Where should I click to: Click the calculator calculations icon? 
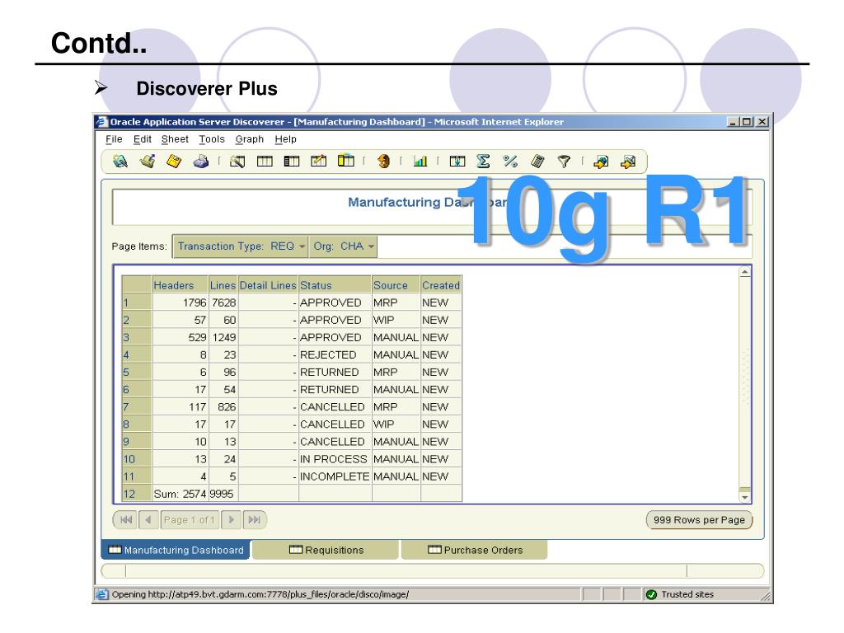click(537, 161)
